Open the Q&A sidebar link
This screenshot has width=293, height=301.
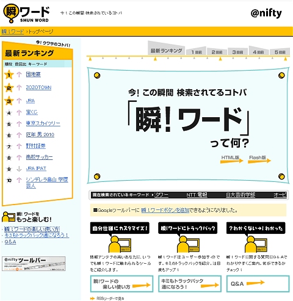(10, 242)
